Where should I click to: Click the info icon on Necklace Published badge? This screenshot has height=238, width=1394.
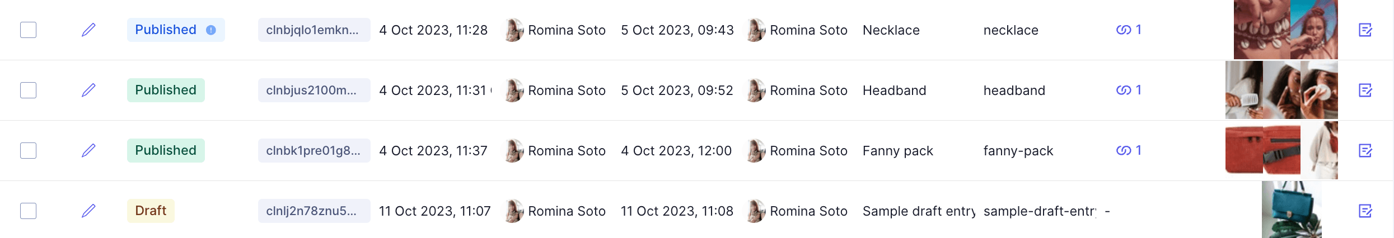click(x=211, y=30)
